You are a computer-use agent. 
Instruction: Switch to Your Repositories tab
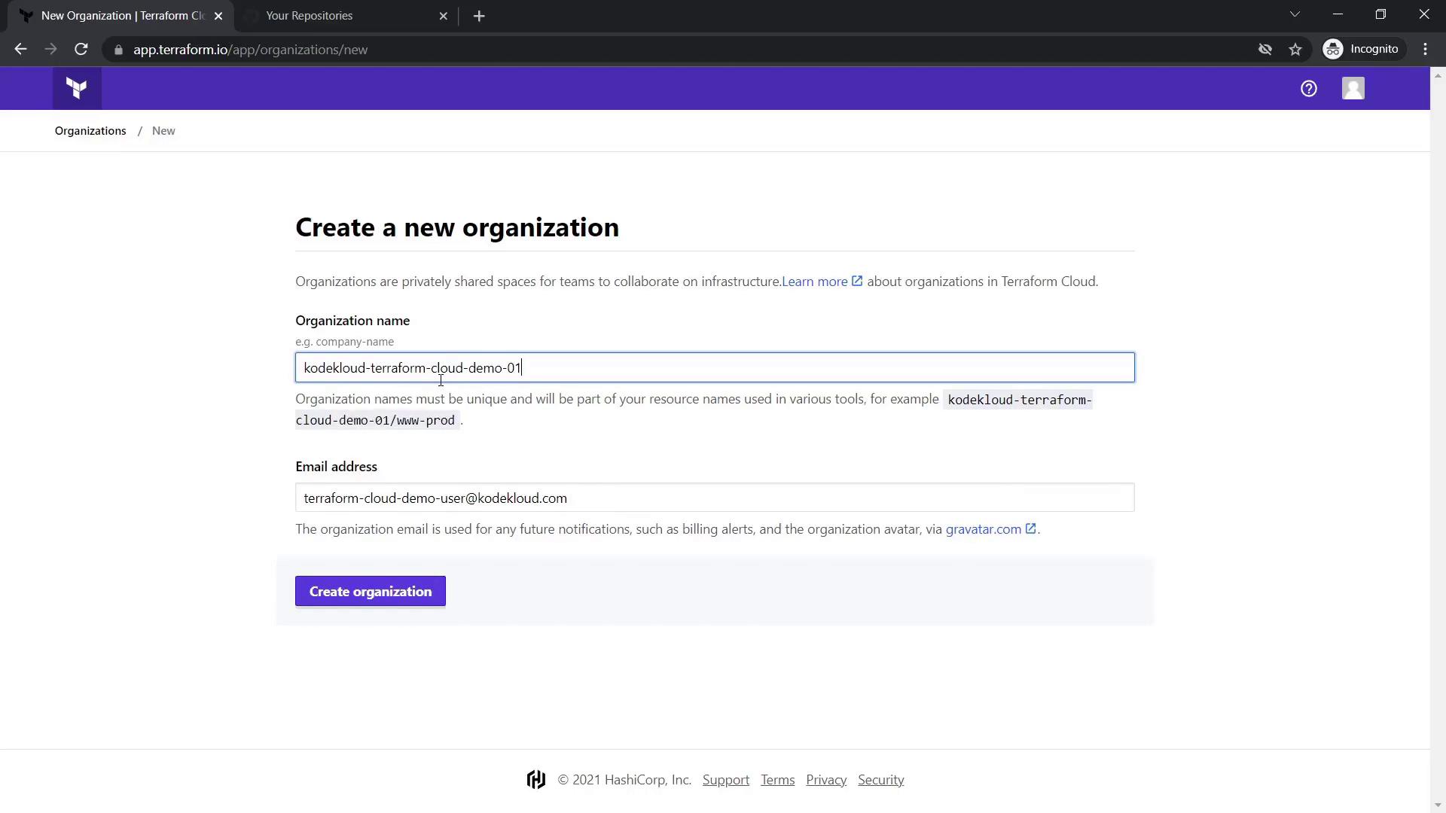(331, 16)
